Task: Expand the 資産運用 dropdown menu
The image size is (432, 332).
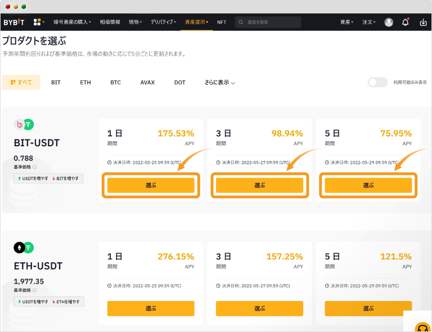Action: point(196,22)
